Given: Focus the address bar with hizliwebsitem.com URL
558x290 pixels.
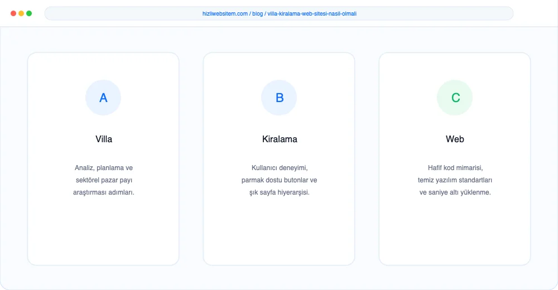Looking at the screenshot, I should pyautogui.click(x=279, y=13).
